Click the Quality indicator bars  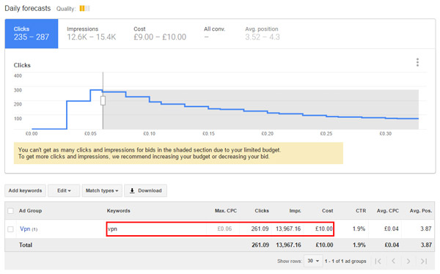(84, 9)
